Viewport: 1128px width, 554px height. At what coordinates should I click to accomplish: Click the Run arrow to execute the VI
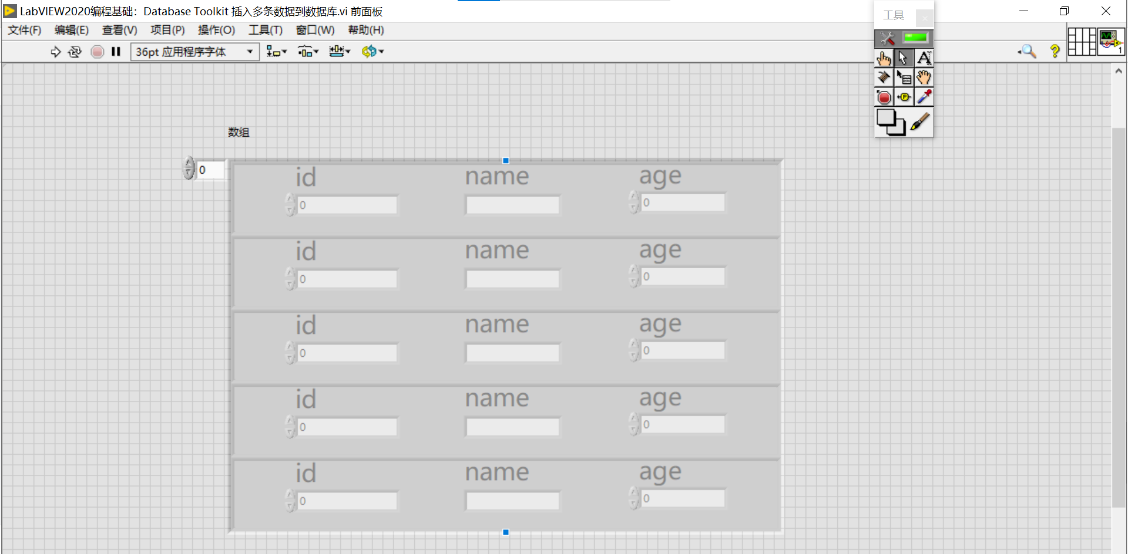[x=56, y=52]
